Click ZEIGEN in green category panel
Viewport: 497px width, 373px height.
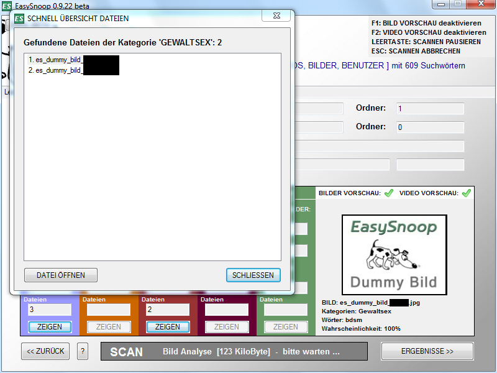pos(286,327)
